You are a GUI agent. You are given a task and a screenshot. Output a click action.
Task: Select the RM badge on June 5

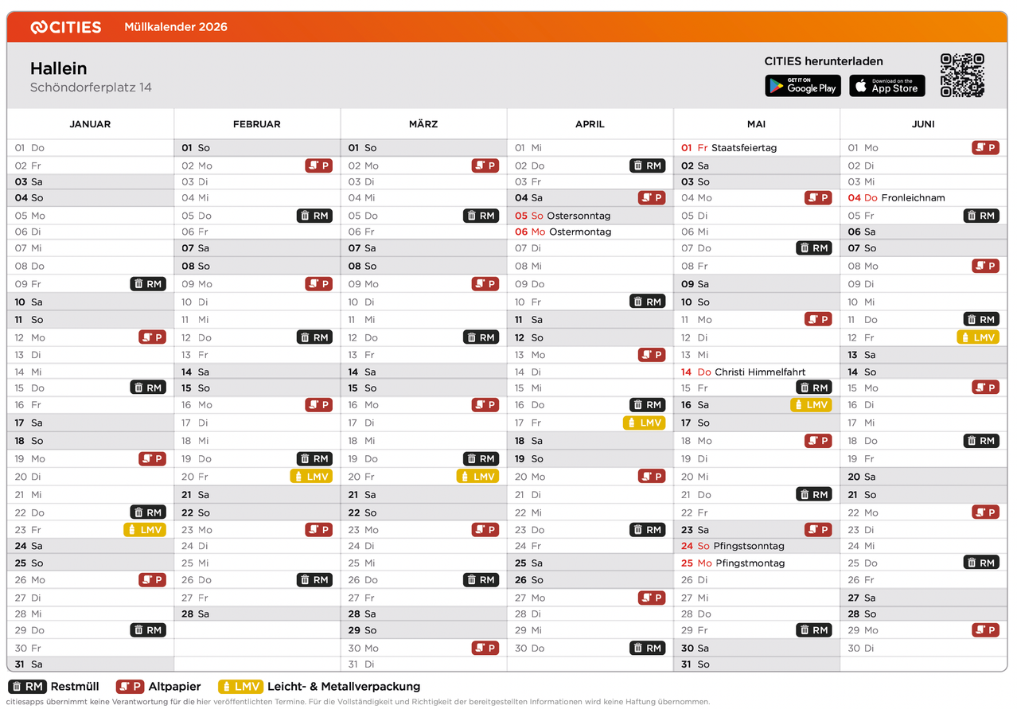point(981,216)
